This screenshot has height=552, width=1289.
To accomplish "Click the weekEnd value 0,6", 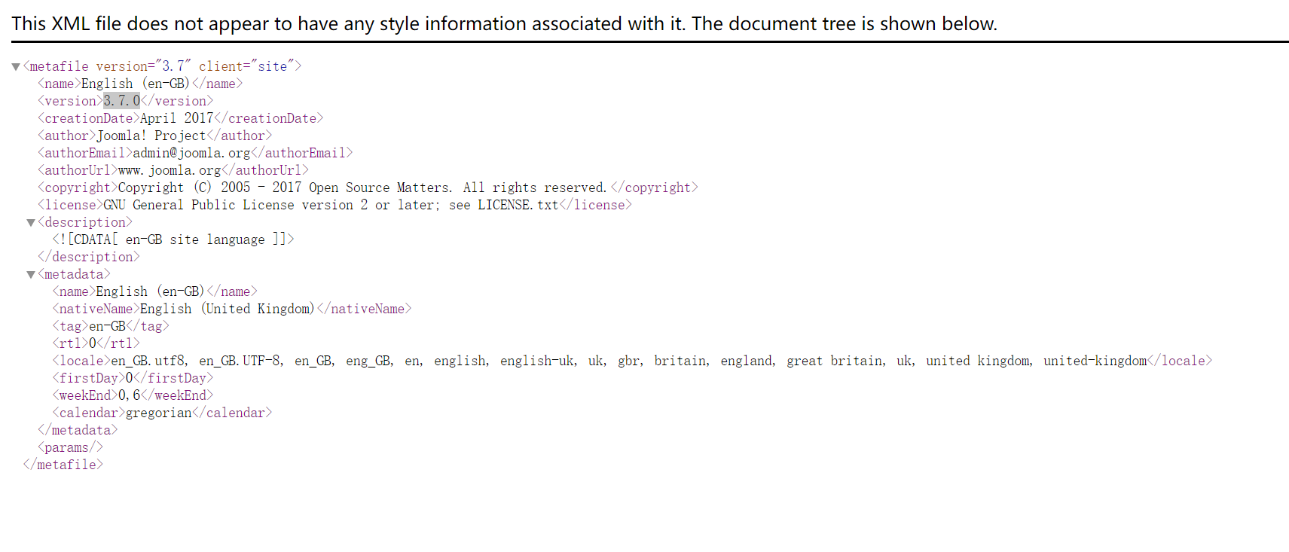I will [x=129, y=395].
